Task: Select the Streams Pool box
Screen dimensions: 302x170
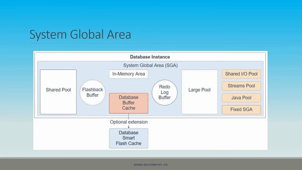Action: click(241, 86)
